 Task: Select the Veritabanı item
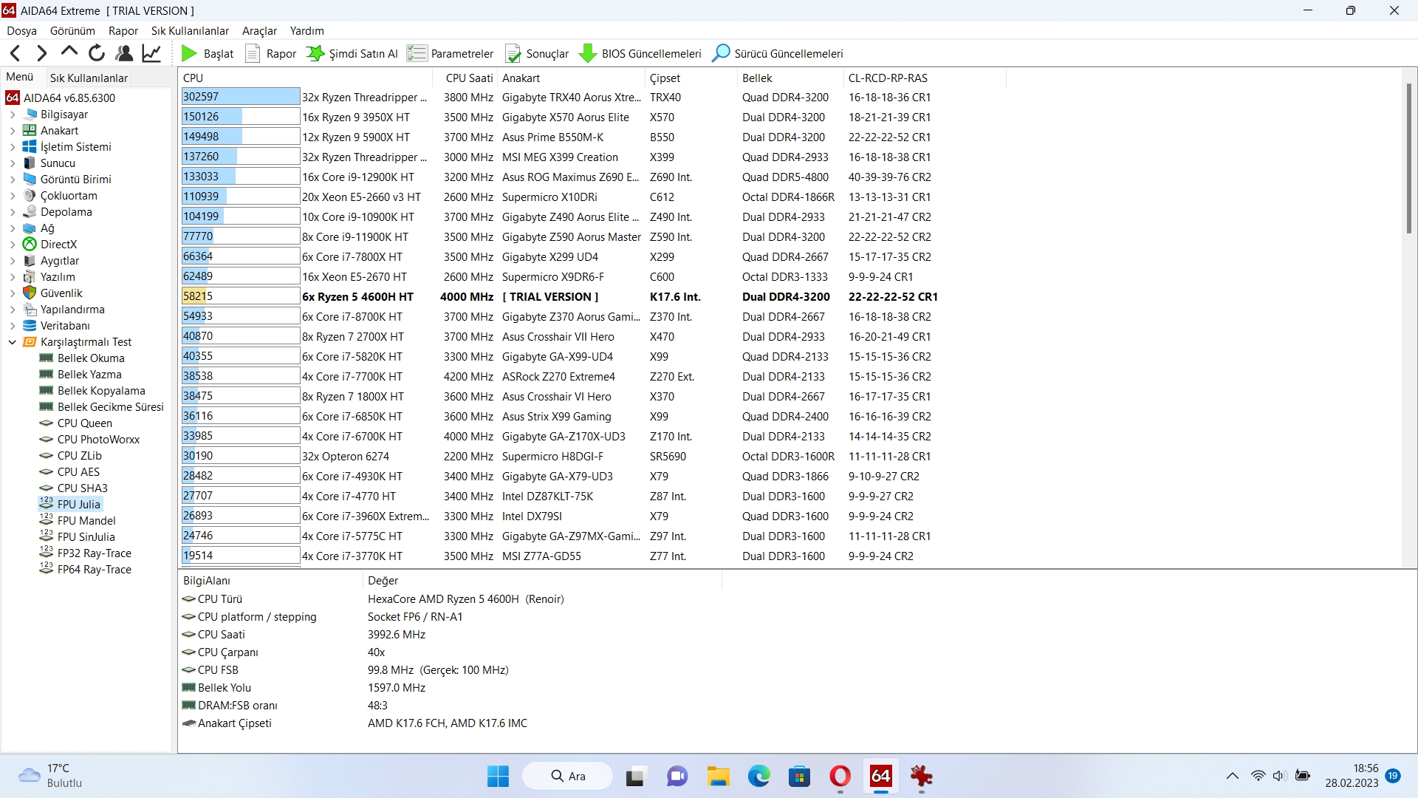[56, 326]
